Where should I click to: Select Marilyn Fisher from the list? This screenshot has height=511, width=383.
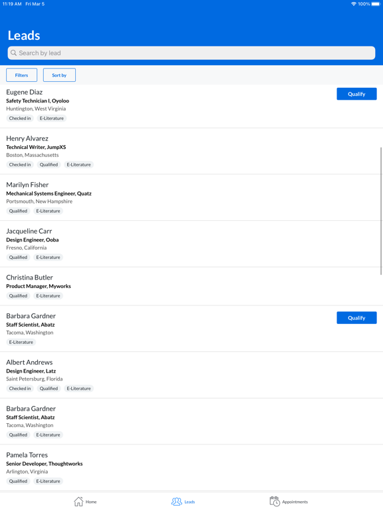pyautogui.click(x=191, y=198)
